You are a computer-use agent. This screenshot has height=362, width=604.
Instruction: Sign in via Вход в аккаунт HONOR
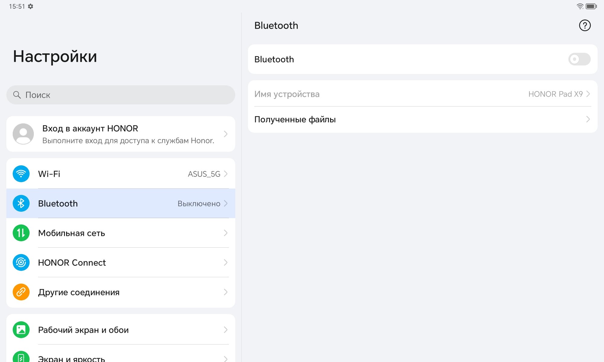(121, 134)
